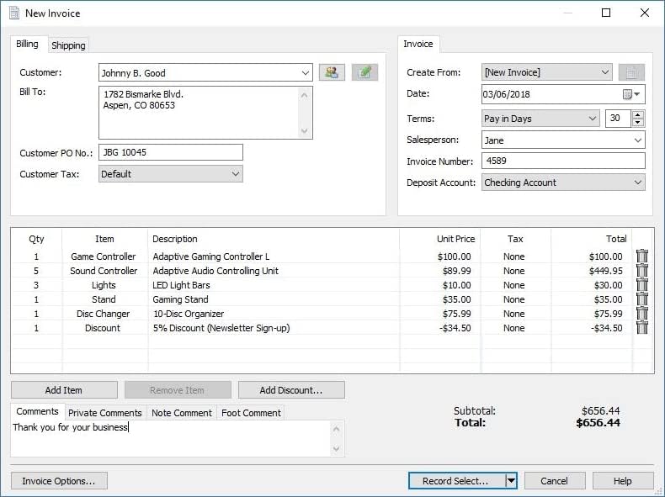
Task: Click the Add Discount button
Action: pos(291,390)
